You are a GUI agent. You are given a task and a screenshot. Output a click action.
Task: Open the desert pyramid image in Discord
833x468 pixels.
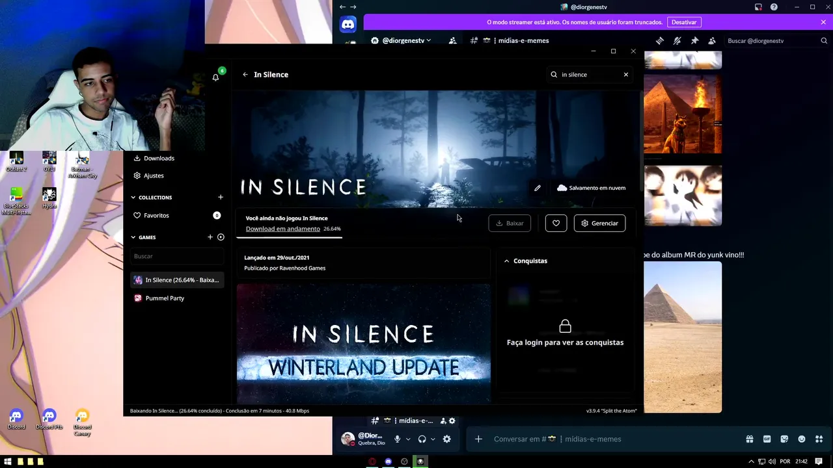coord(683,337)
